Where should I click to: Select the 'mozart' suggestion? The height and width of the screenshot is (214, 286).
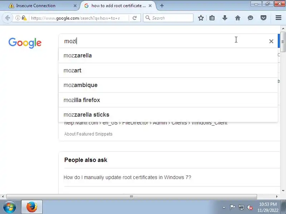point(168,70)
